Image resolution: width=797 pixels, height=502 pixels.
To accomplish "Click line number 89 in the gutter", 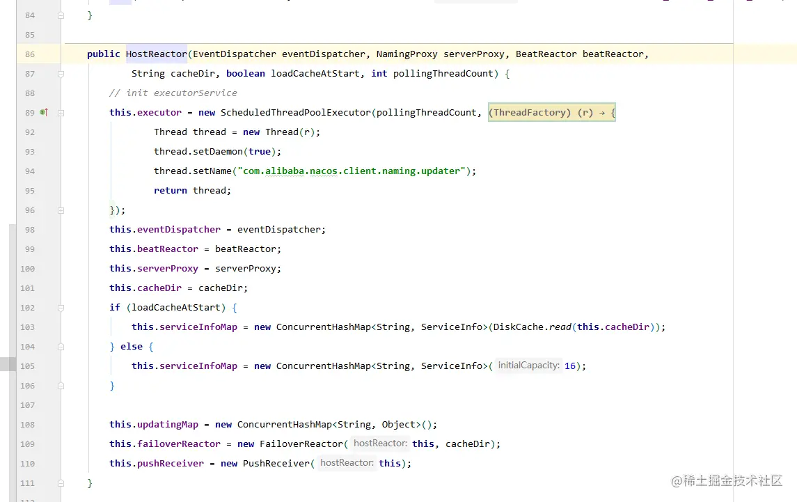I will 30,112.
